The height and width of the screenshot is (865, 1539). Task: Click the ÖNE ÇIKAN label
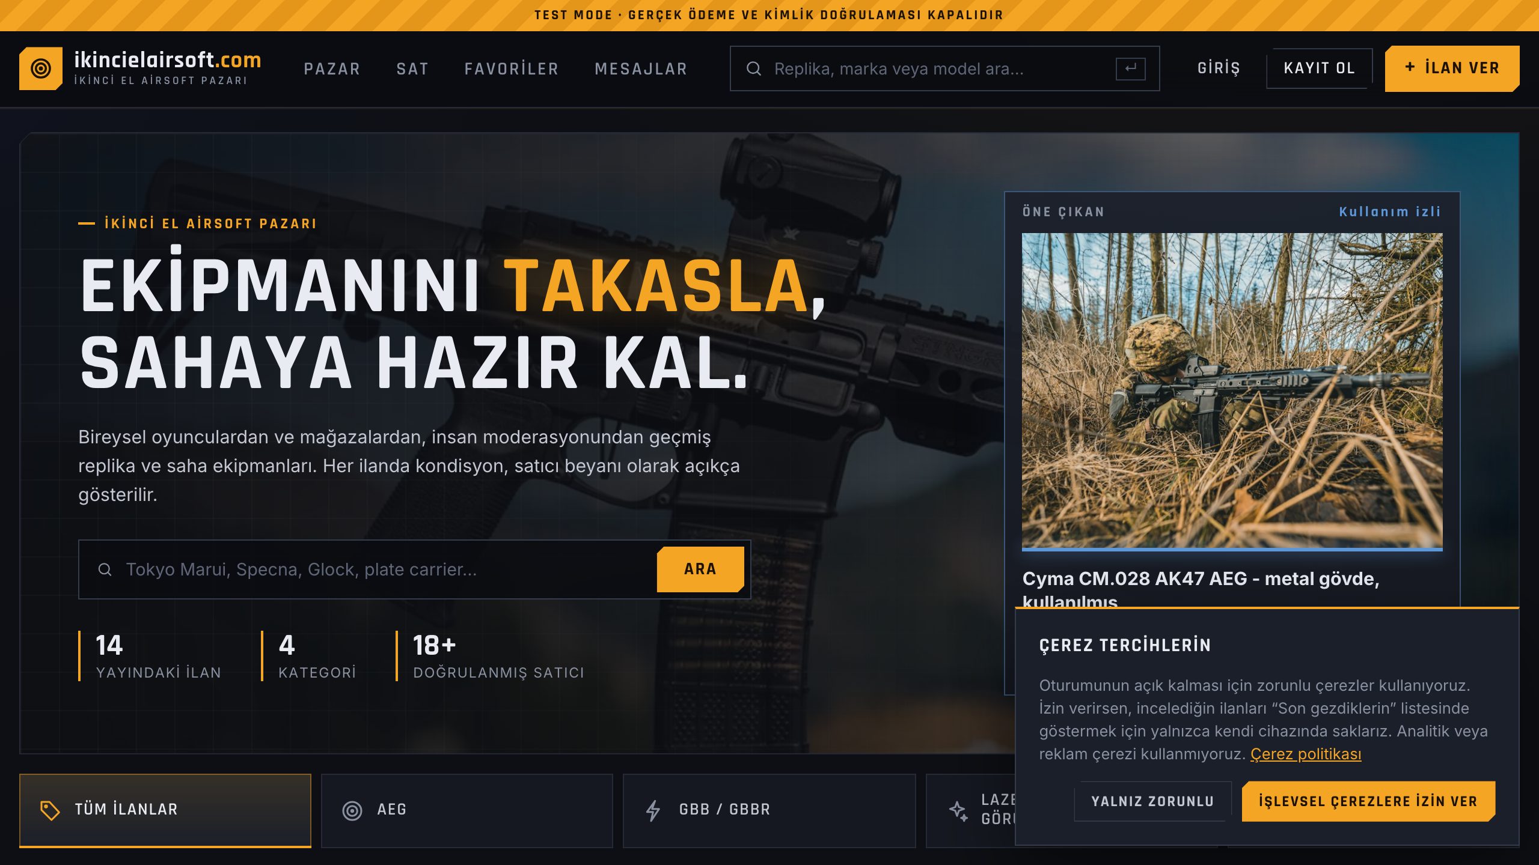tap(1063, 211)
